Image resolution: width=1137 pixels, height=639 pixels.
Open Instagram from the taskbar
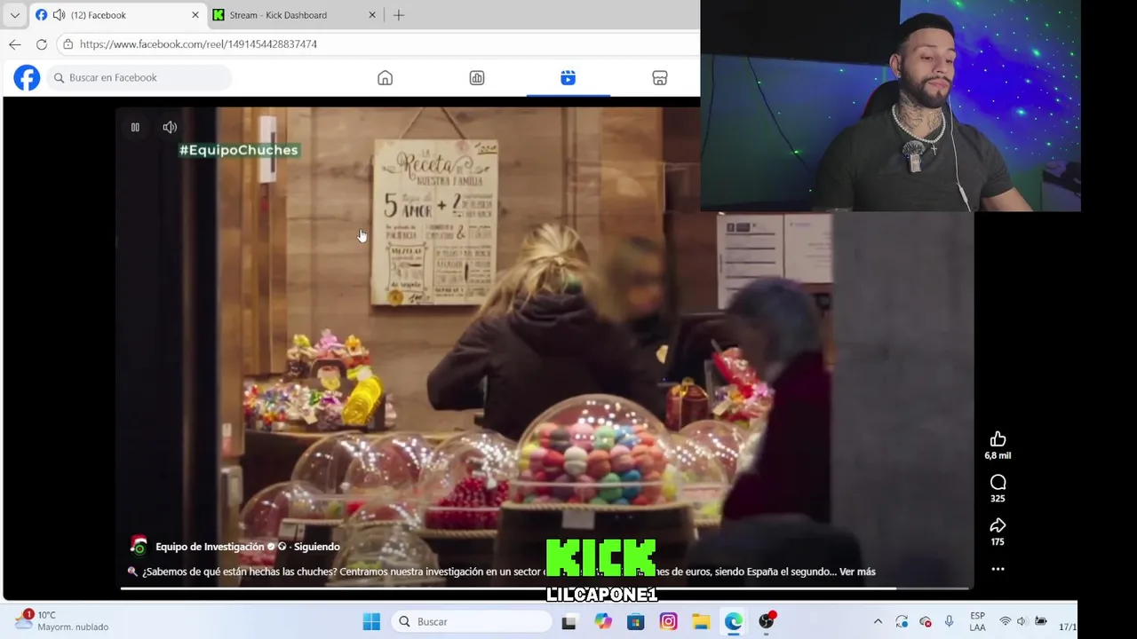668,621
